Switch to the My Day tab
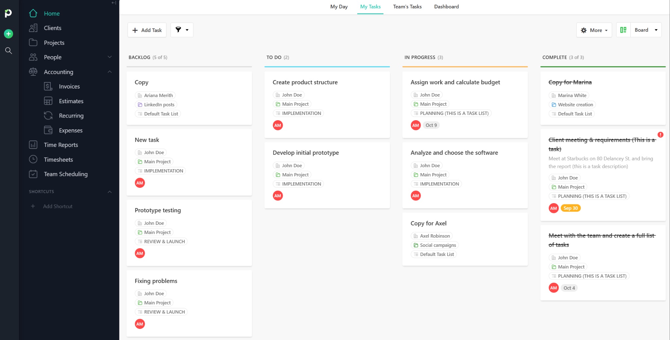Screen dimensions: 670x340 (339, 7)
